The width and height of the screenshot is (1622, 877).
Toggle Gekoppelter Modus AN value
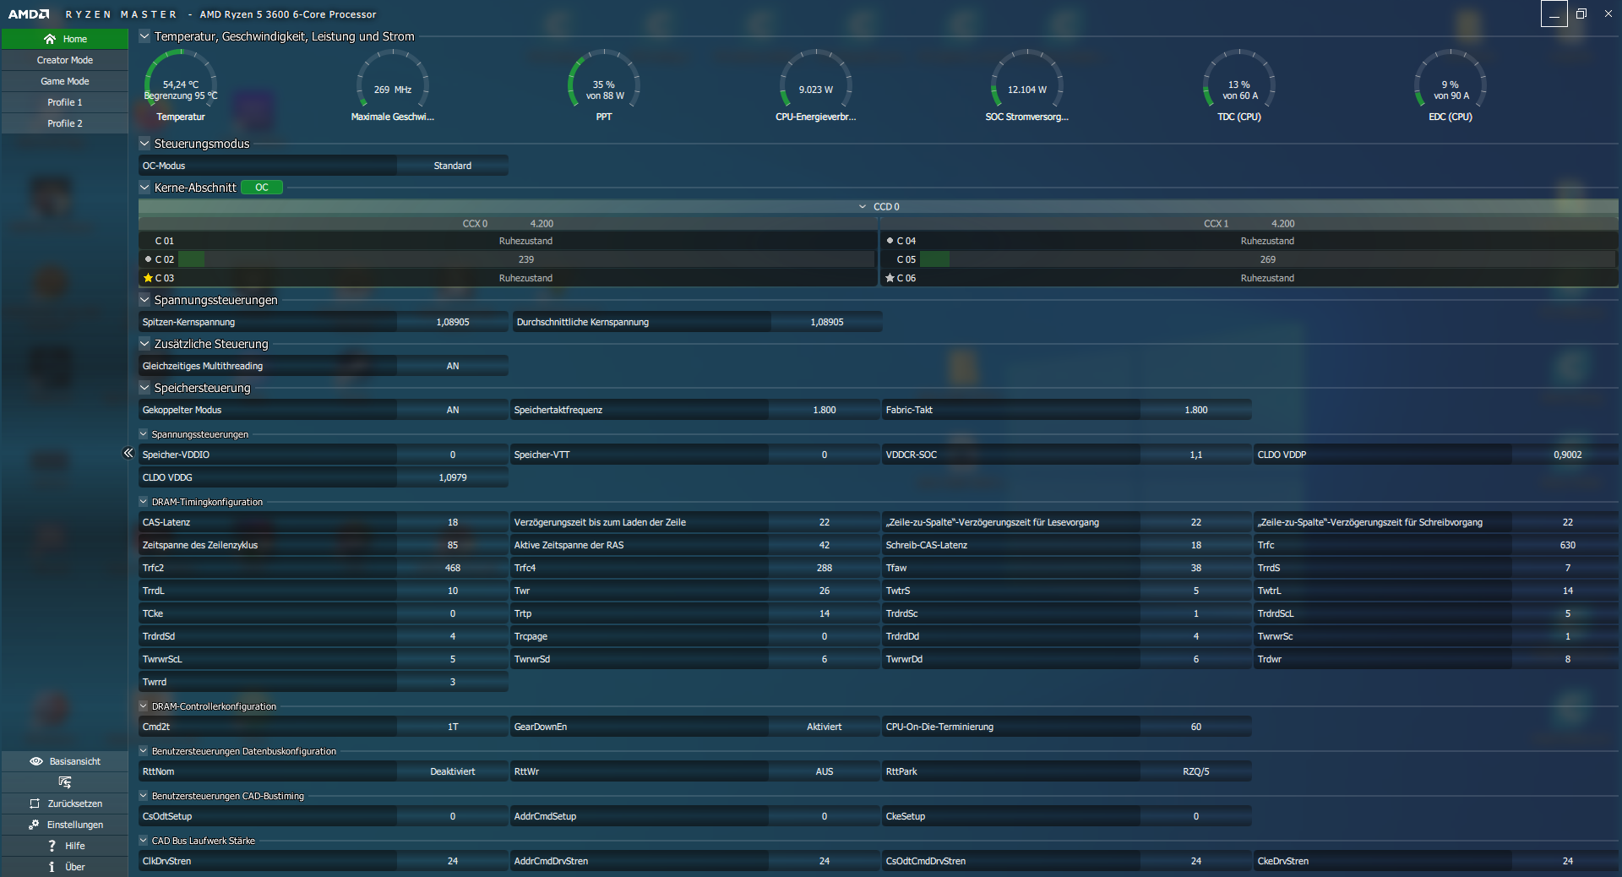tap(453, 410)
